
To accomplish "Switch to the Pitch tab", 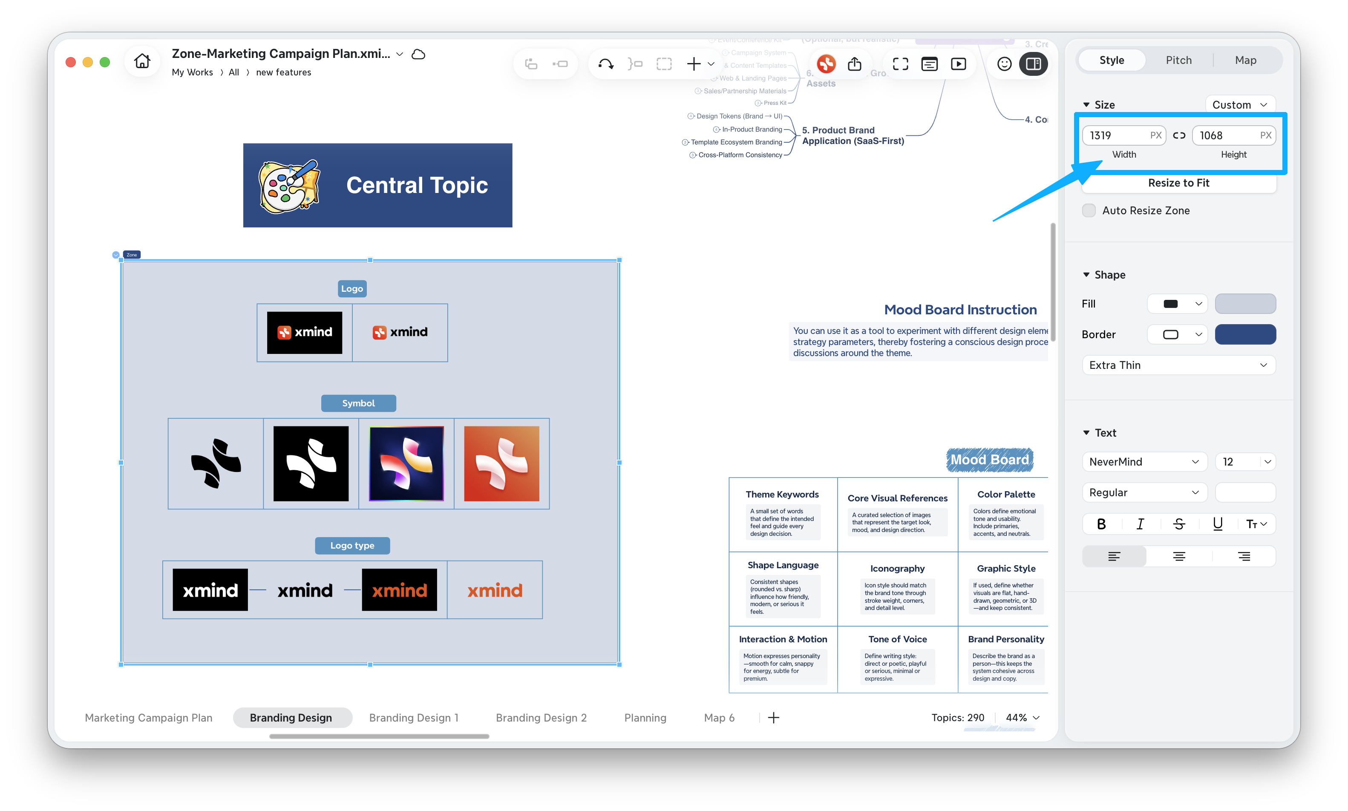I will [1178, 60].
